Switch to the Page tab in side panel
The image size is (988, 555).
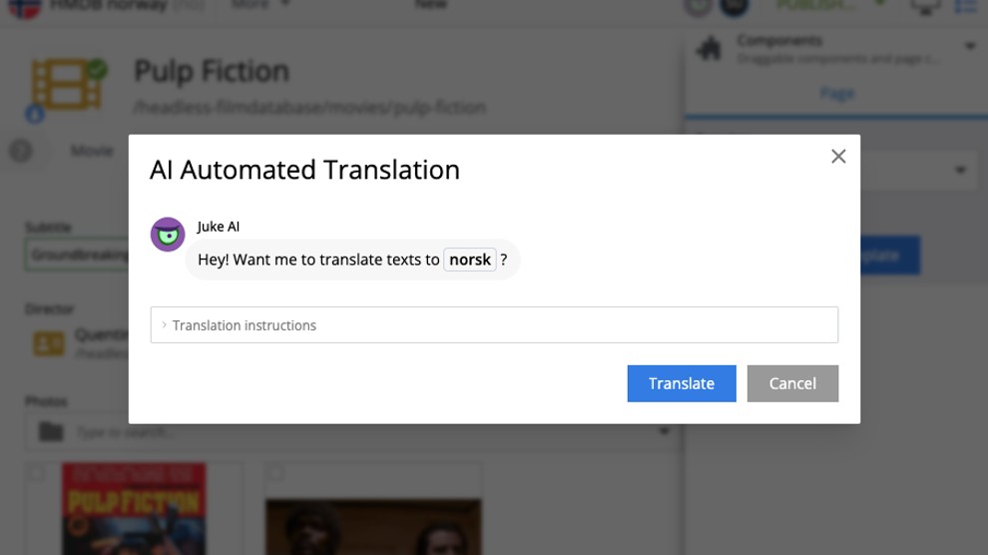click(x=836, y=94)
